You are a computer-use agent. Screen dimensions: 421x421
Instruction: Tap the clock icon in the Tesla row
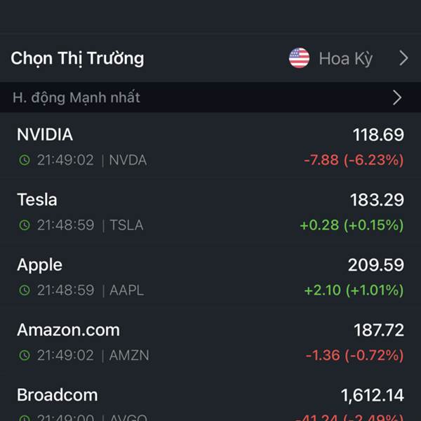[25, 225]
